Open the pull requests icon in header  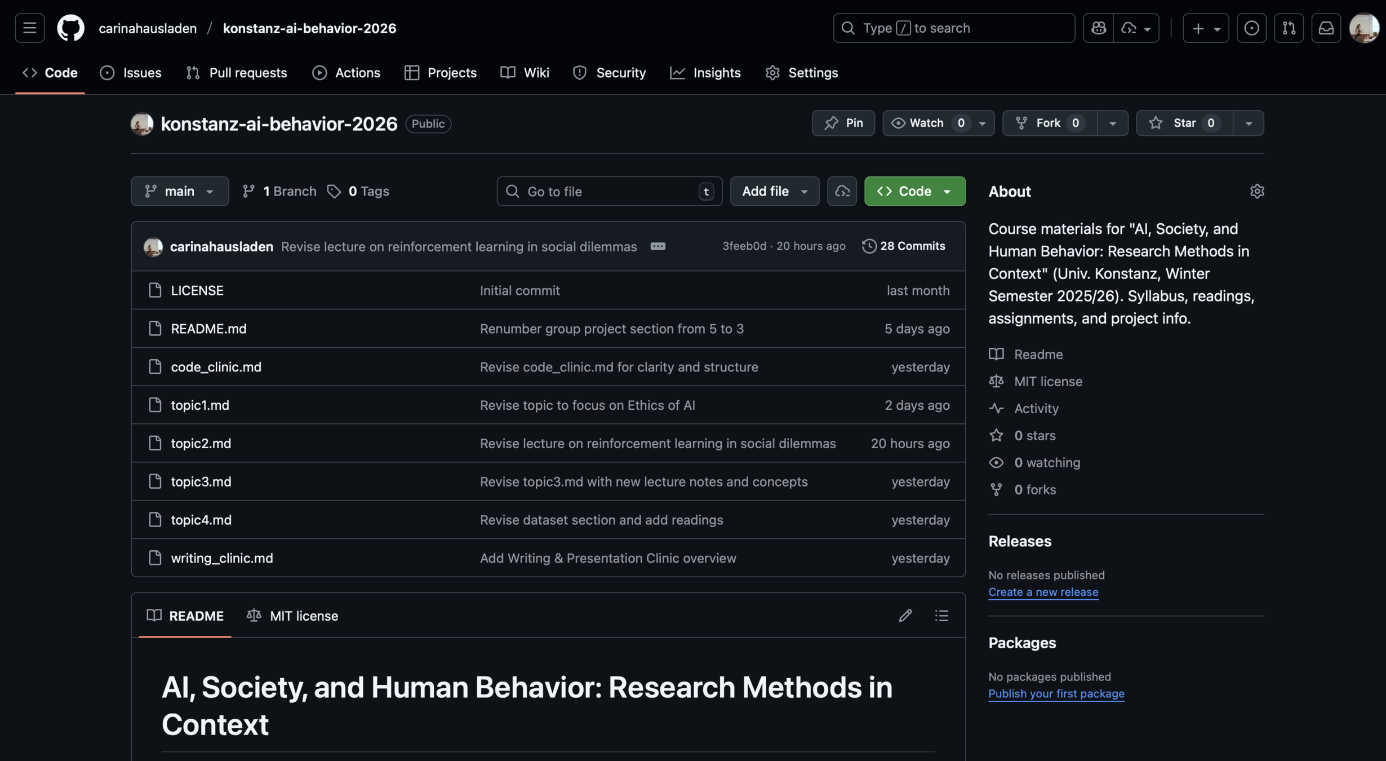(x=1289, y=28)
